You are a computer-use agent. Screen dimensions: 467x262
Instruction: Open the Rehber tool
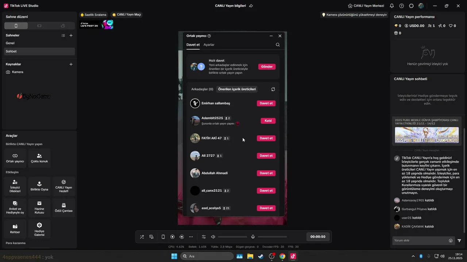(15, 229)
